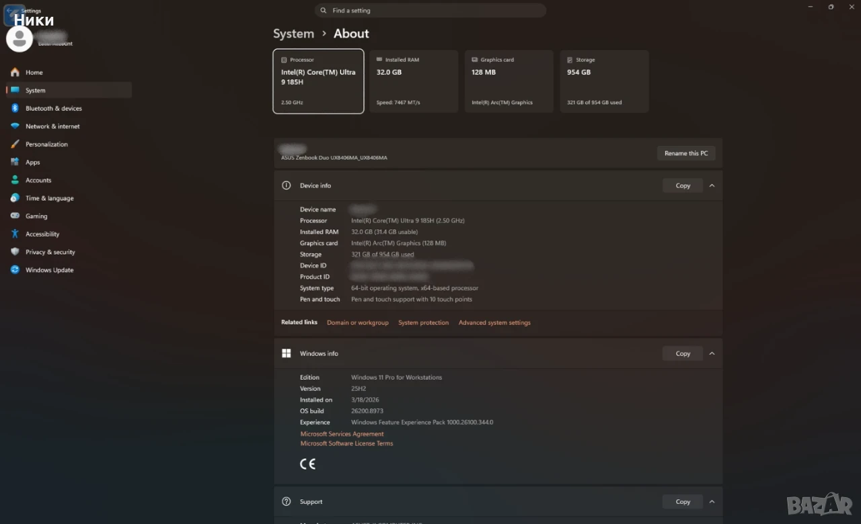Image resolution: width=861 pixels, height=524 pixels.
Task: Click the Edition value 'Windows 11 Pro for Workstations'
Action: point(397,378)
